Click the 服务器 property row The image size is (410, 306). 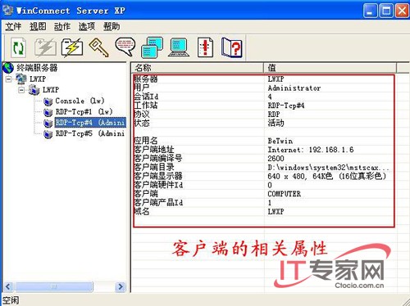pyautogui.click(x=264, y=79)
